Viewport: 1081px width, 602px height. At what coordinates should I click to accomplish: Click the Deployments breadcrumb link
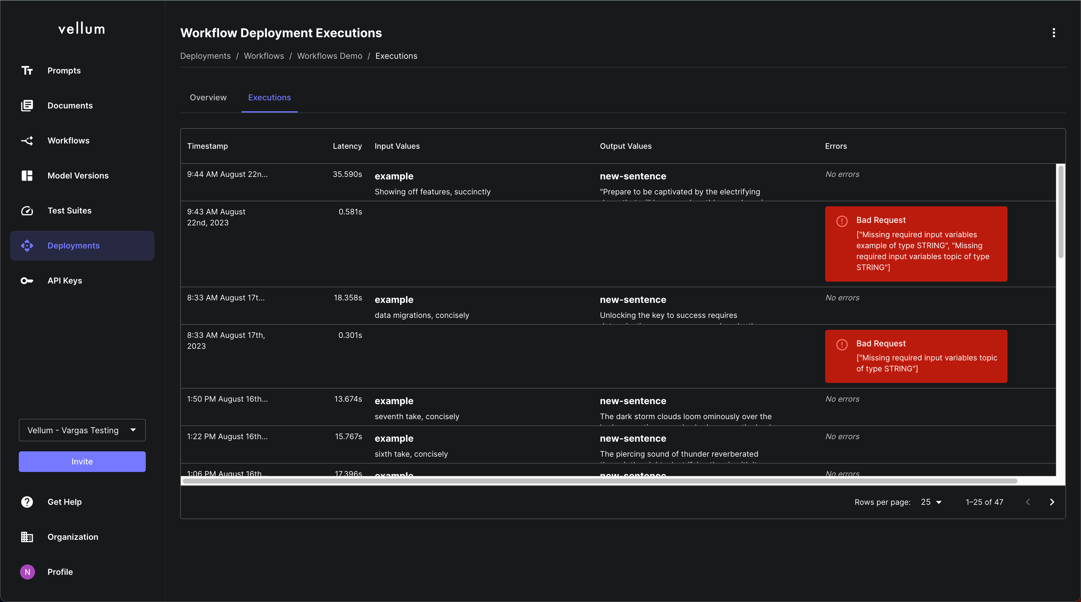[x=205, y=56]
